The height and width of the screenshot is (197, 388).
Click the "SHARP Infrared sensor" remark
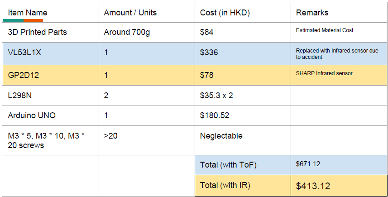(324, 73)
